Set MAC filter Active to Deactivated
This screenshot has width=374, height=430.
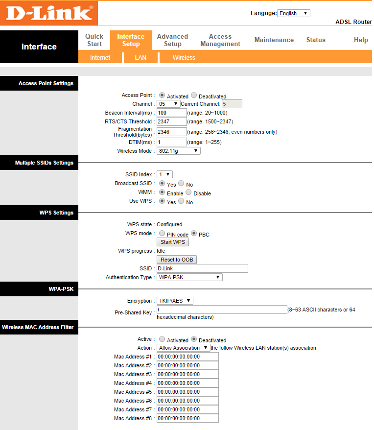point(194,339)
